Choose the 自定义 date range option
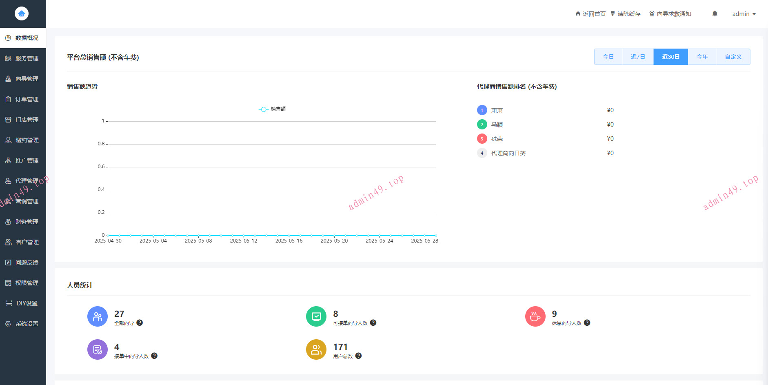The width and height of the screenshot is (768, 385). tap(733, 57)
